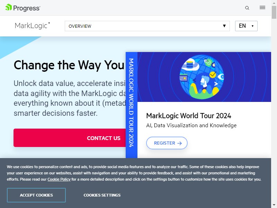The height and width of the screenshot is (208, 277).
Task: Open COOKIES SETTINGS
Action: (x=102, y=195)
